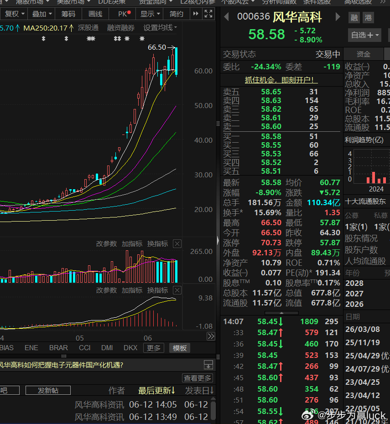Image resolution: width=390 pixels, height=424 pixels.
Task: Click the 股东户数 row
Action: (361, 250)
